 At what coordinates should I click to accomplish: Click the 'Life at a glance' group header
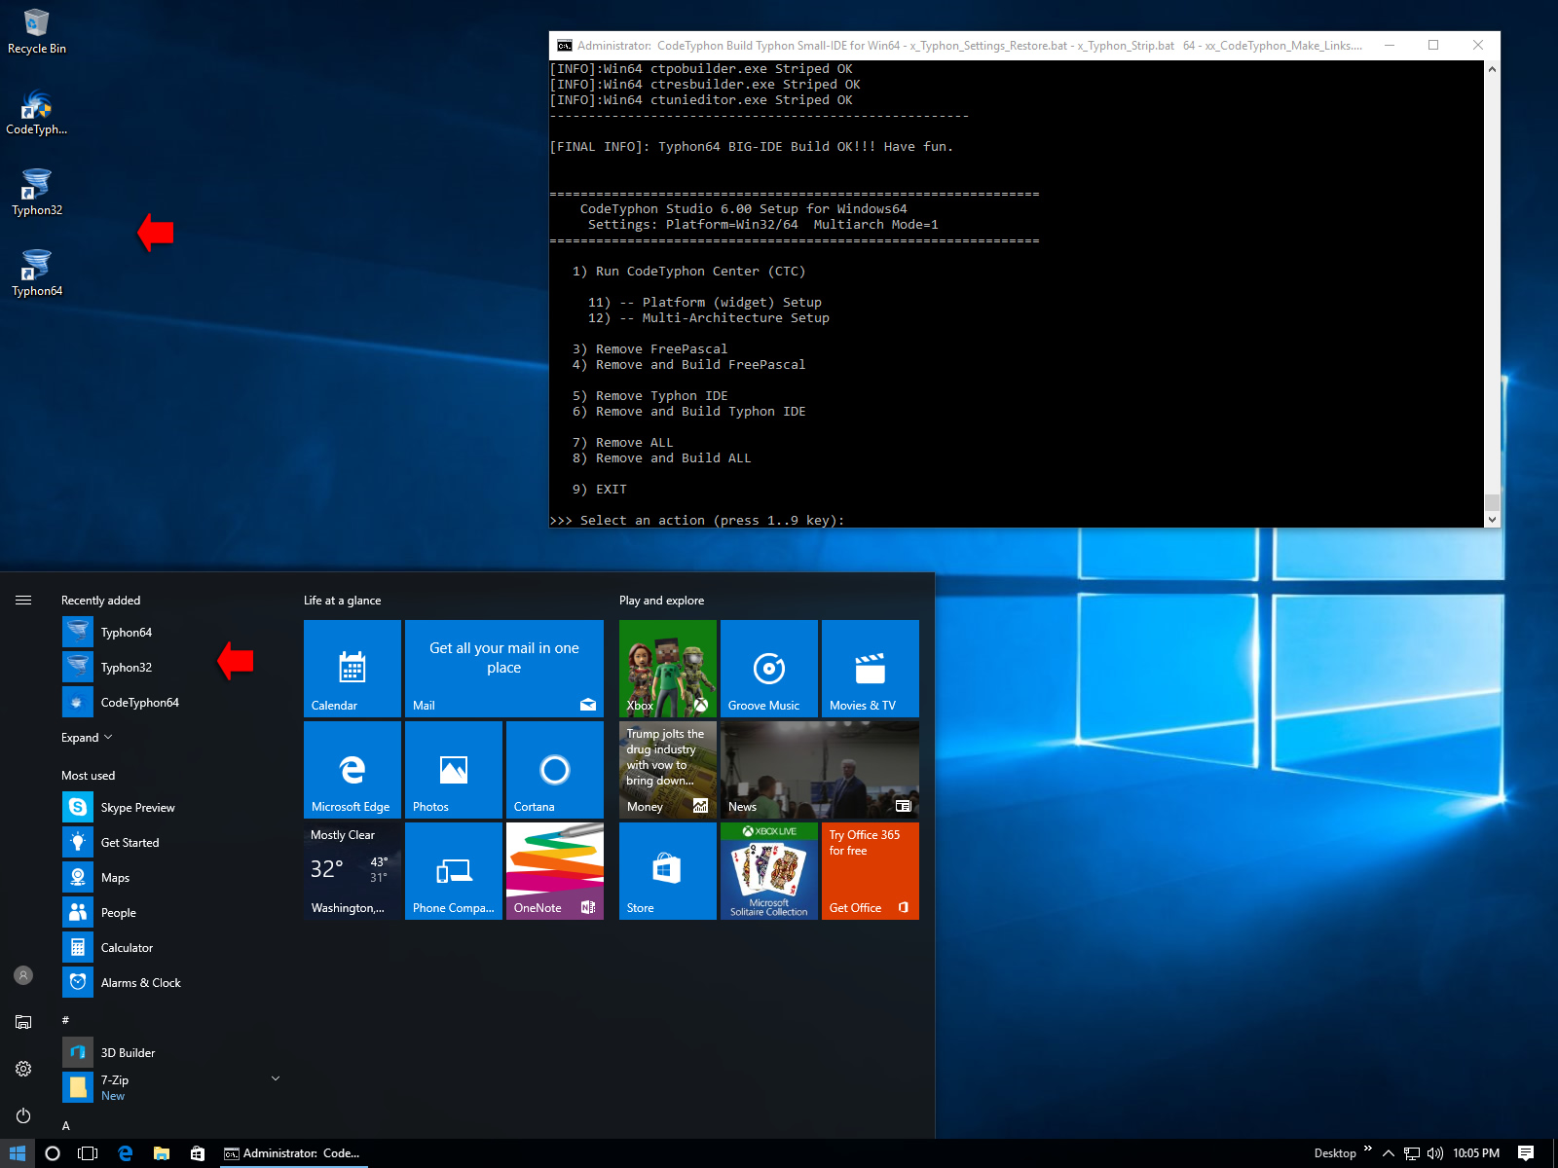pos(342,601)
